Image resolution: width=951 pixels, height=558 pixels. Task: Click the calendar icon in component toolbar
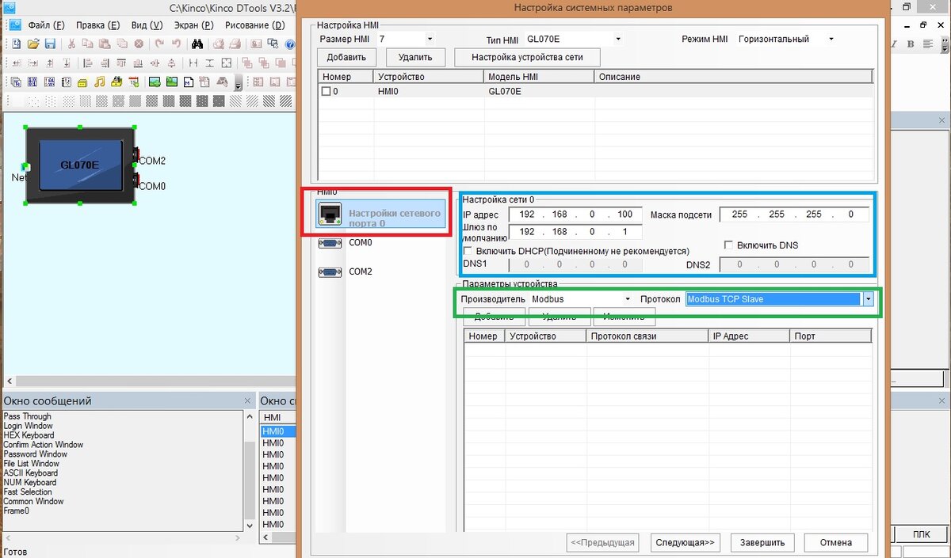(134, 82)
